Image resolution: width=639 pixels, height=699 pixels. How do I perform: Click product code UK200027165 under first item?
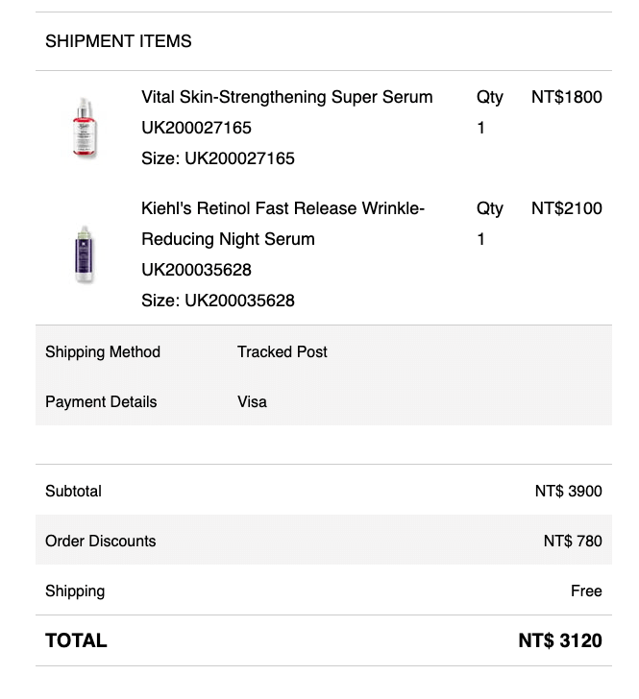[x=196, y=128]
